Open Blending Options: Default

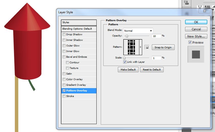click(79, 29)
